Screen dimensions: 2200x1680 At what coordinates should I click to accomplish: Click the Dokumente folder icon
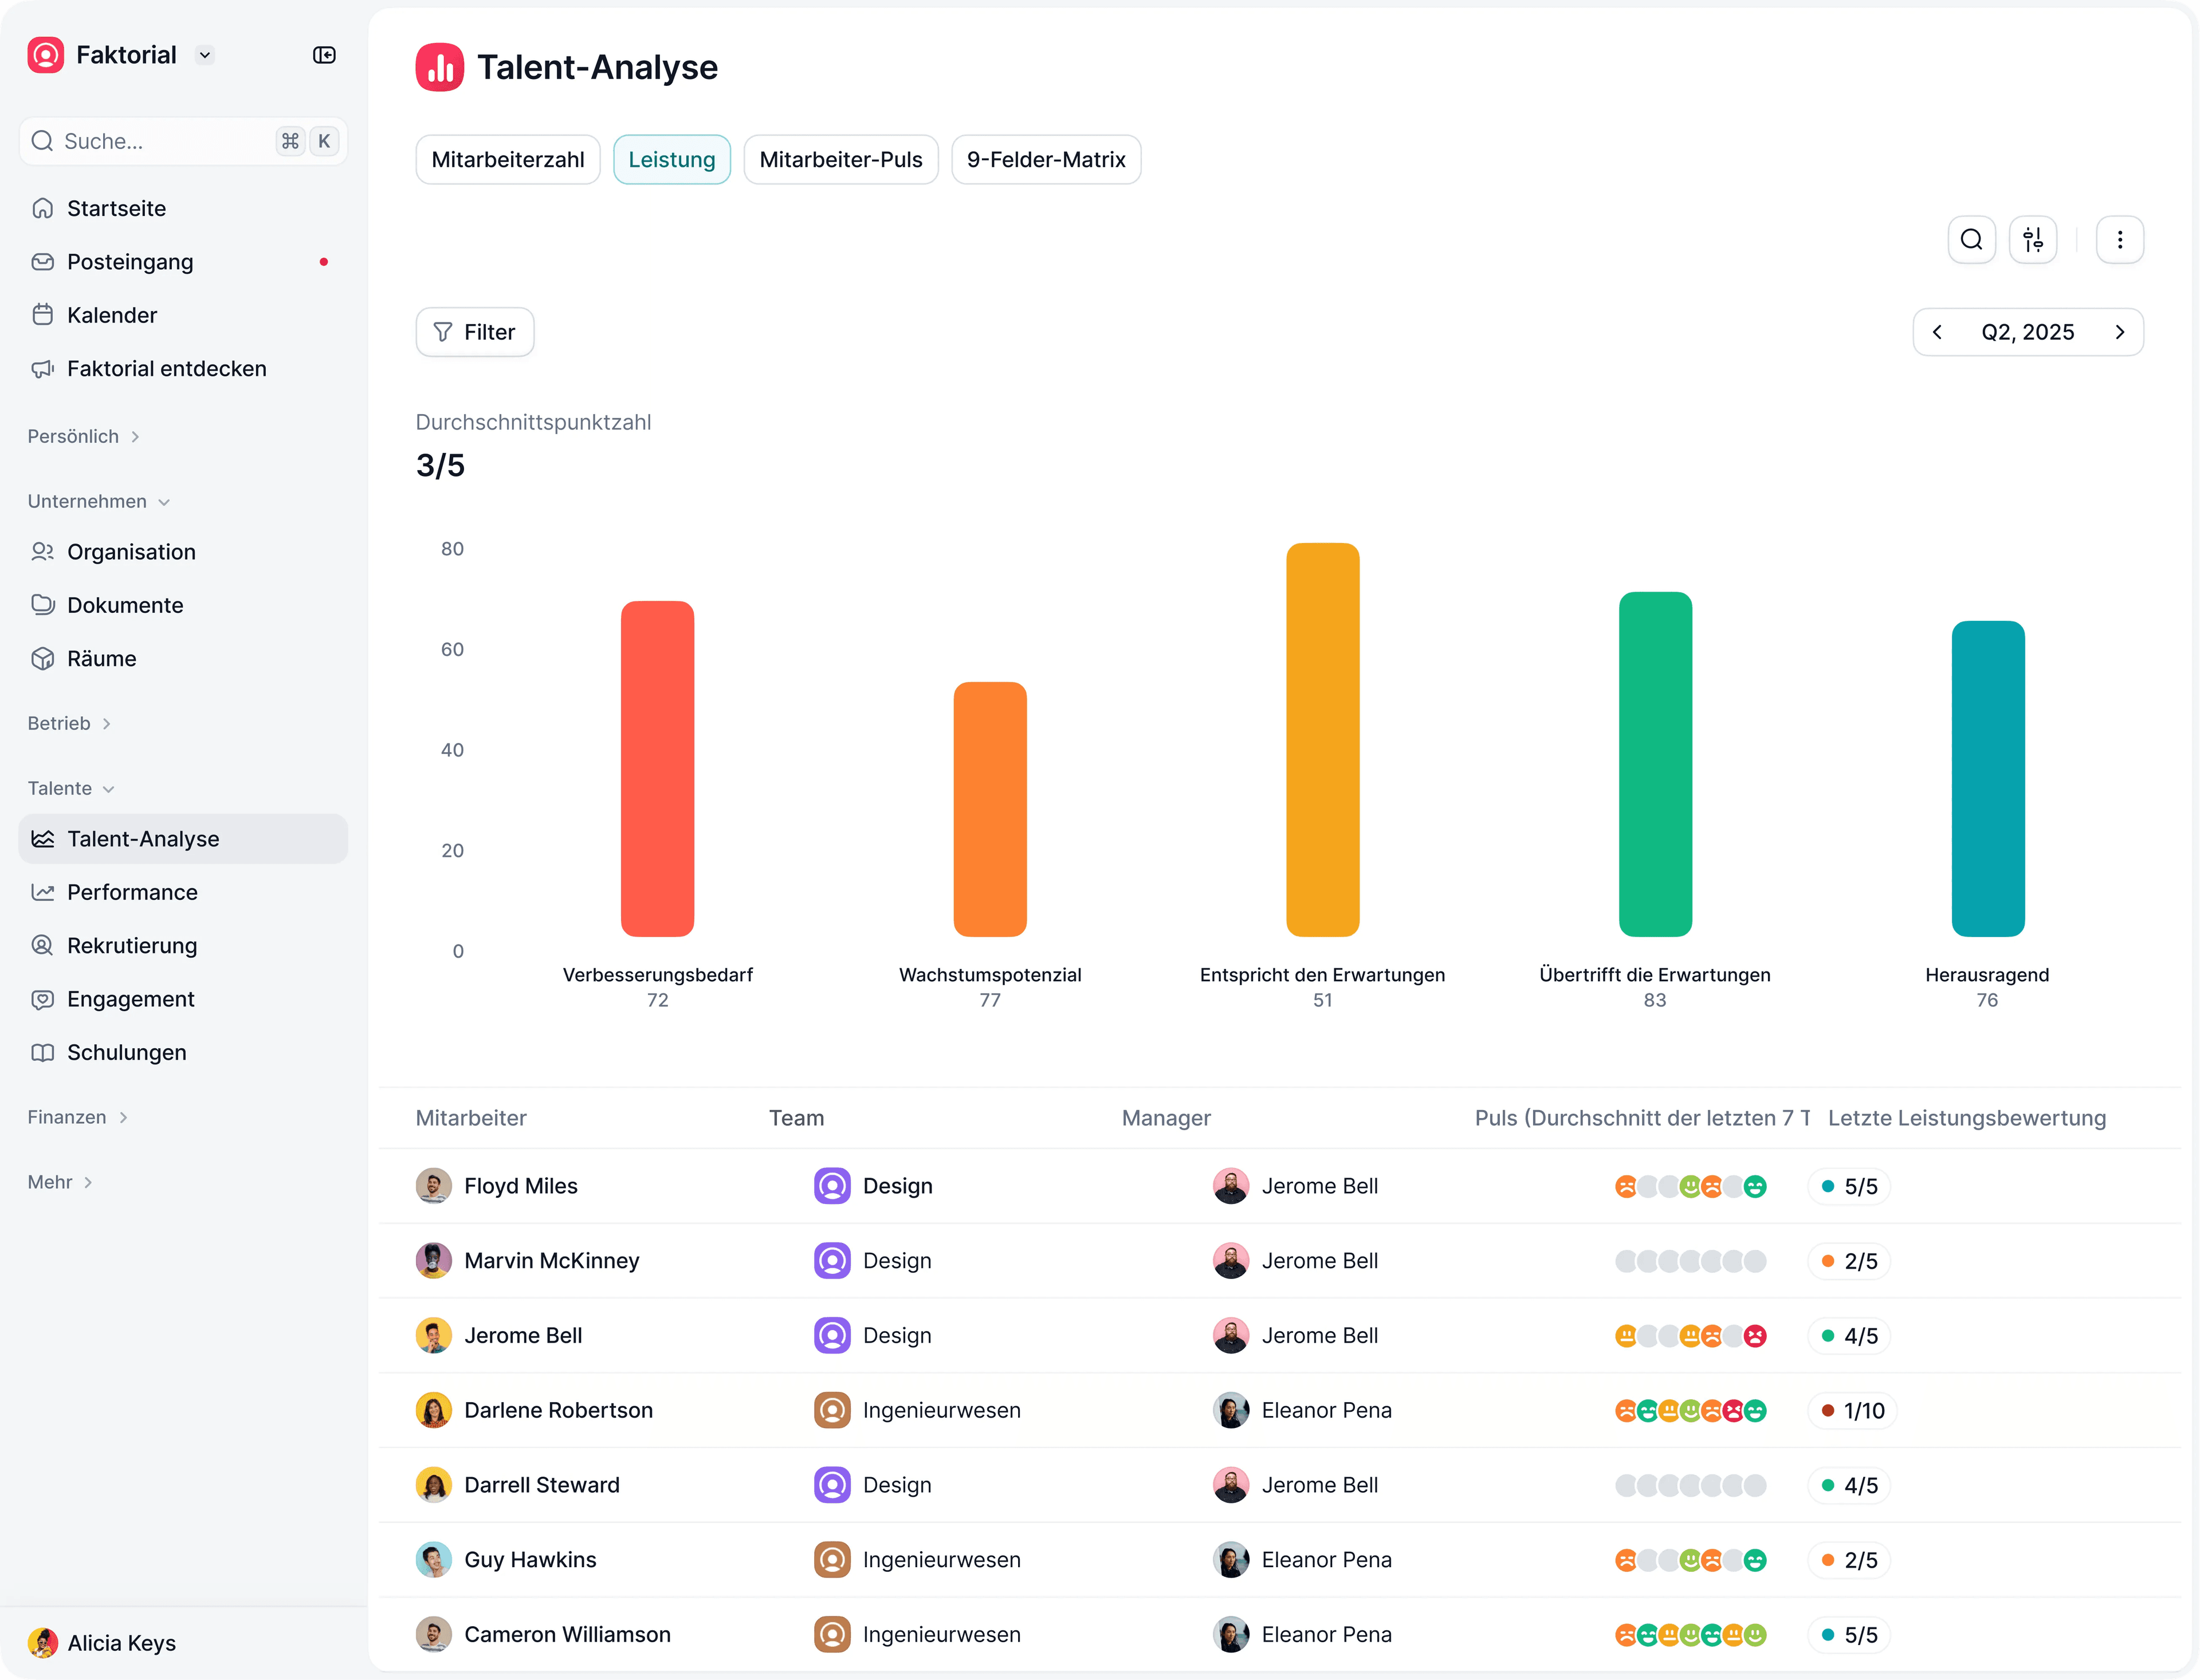pyautogui.click(x=43, y=605)
